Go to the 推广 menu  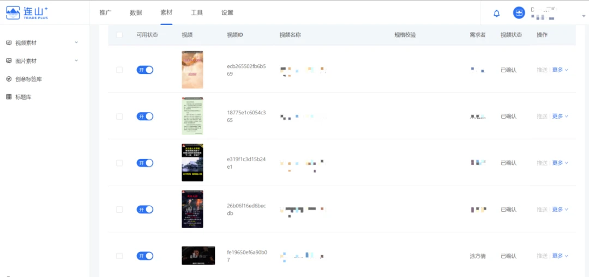(x=105, y=13)
